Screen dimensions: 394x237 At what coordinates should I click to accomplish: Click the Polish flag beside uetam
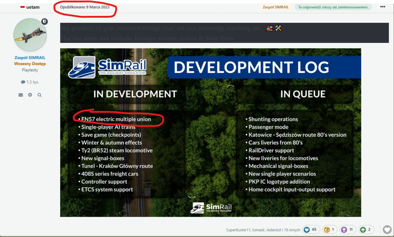(22, 7)
